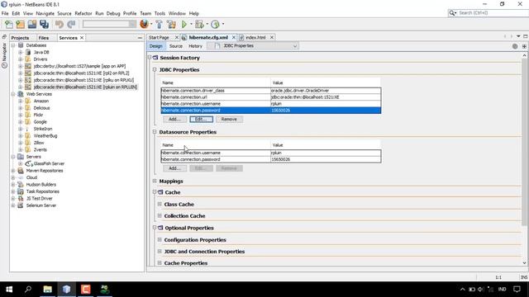Open the Tools menu
The height and width of the screenshot is (297, 529).
(160, 13)
